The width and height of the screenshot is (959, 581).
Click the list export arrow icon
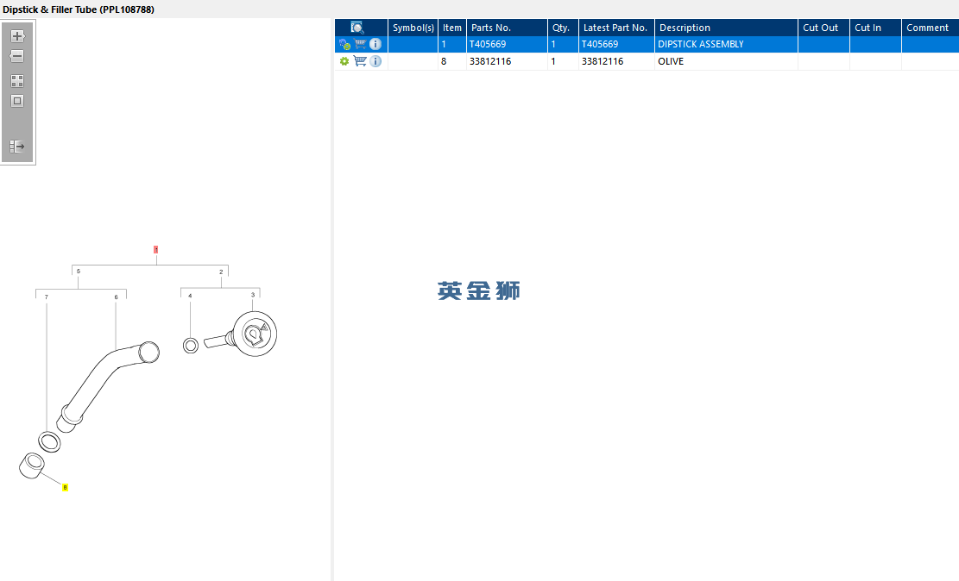(17, 147)
